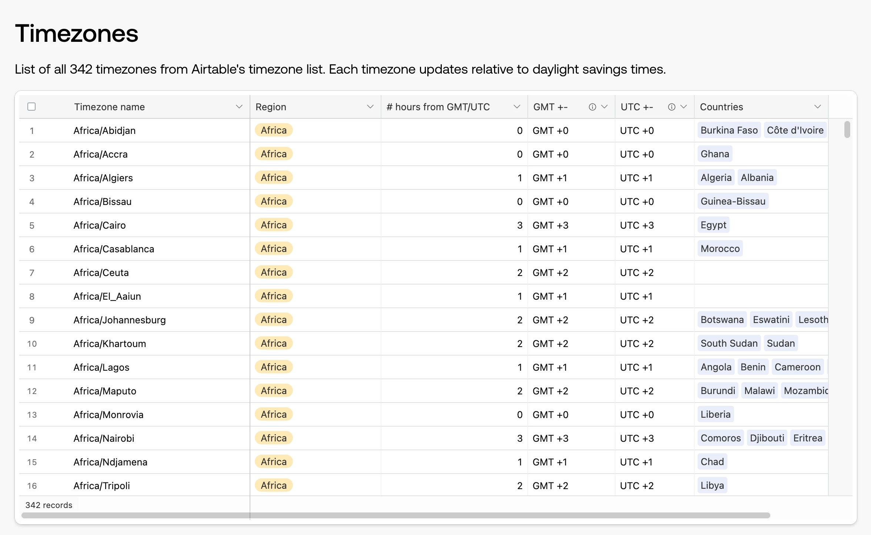871x535 pixels.
Task: Click row number 7 for Africa/Ceuta
Action: point(32,273)
